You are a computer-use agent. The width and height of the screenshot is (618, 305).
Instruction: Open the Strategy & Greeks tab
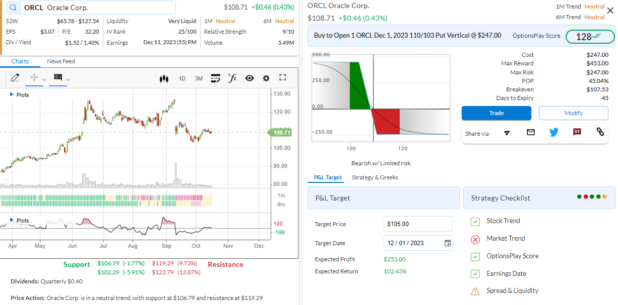(375, 177)
